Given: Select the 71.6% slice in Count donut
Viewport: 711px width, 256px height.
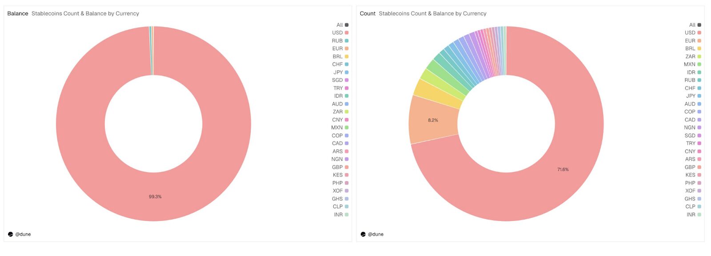Looking at the screenshot, I should pyautogui.click(x=563, y=169).
